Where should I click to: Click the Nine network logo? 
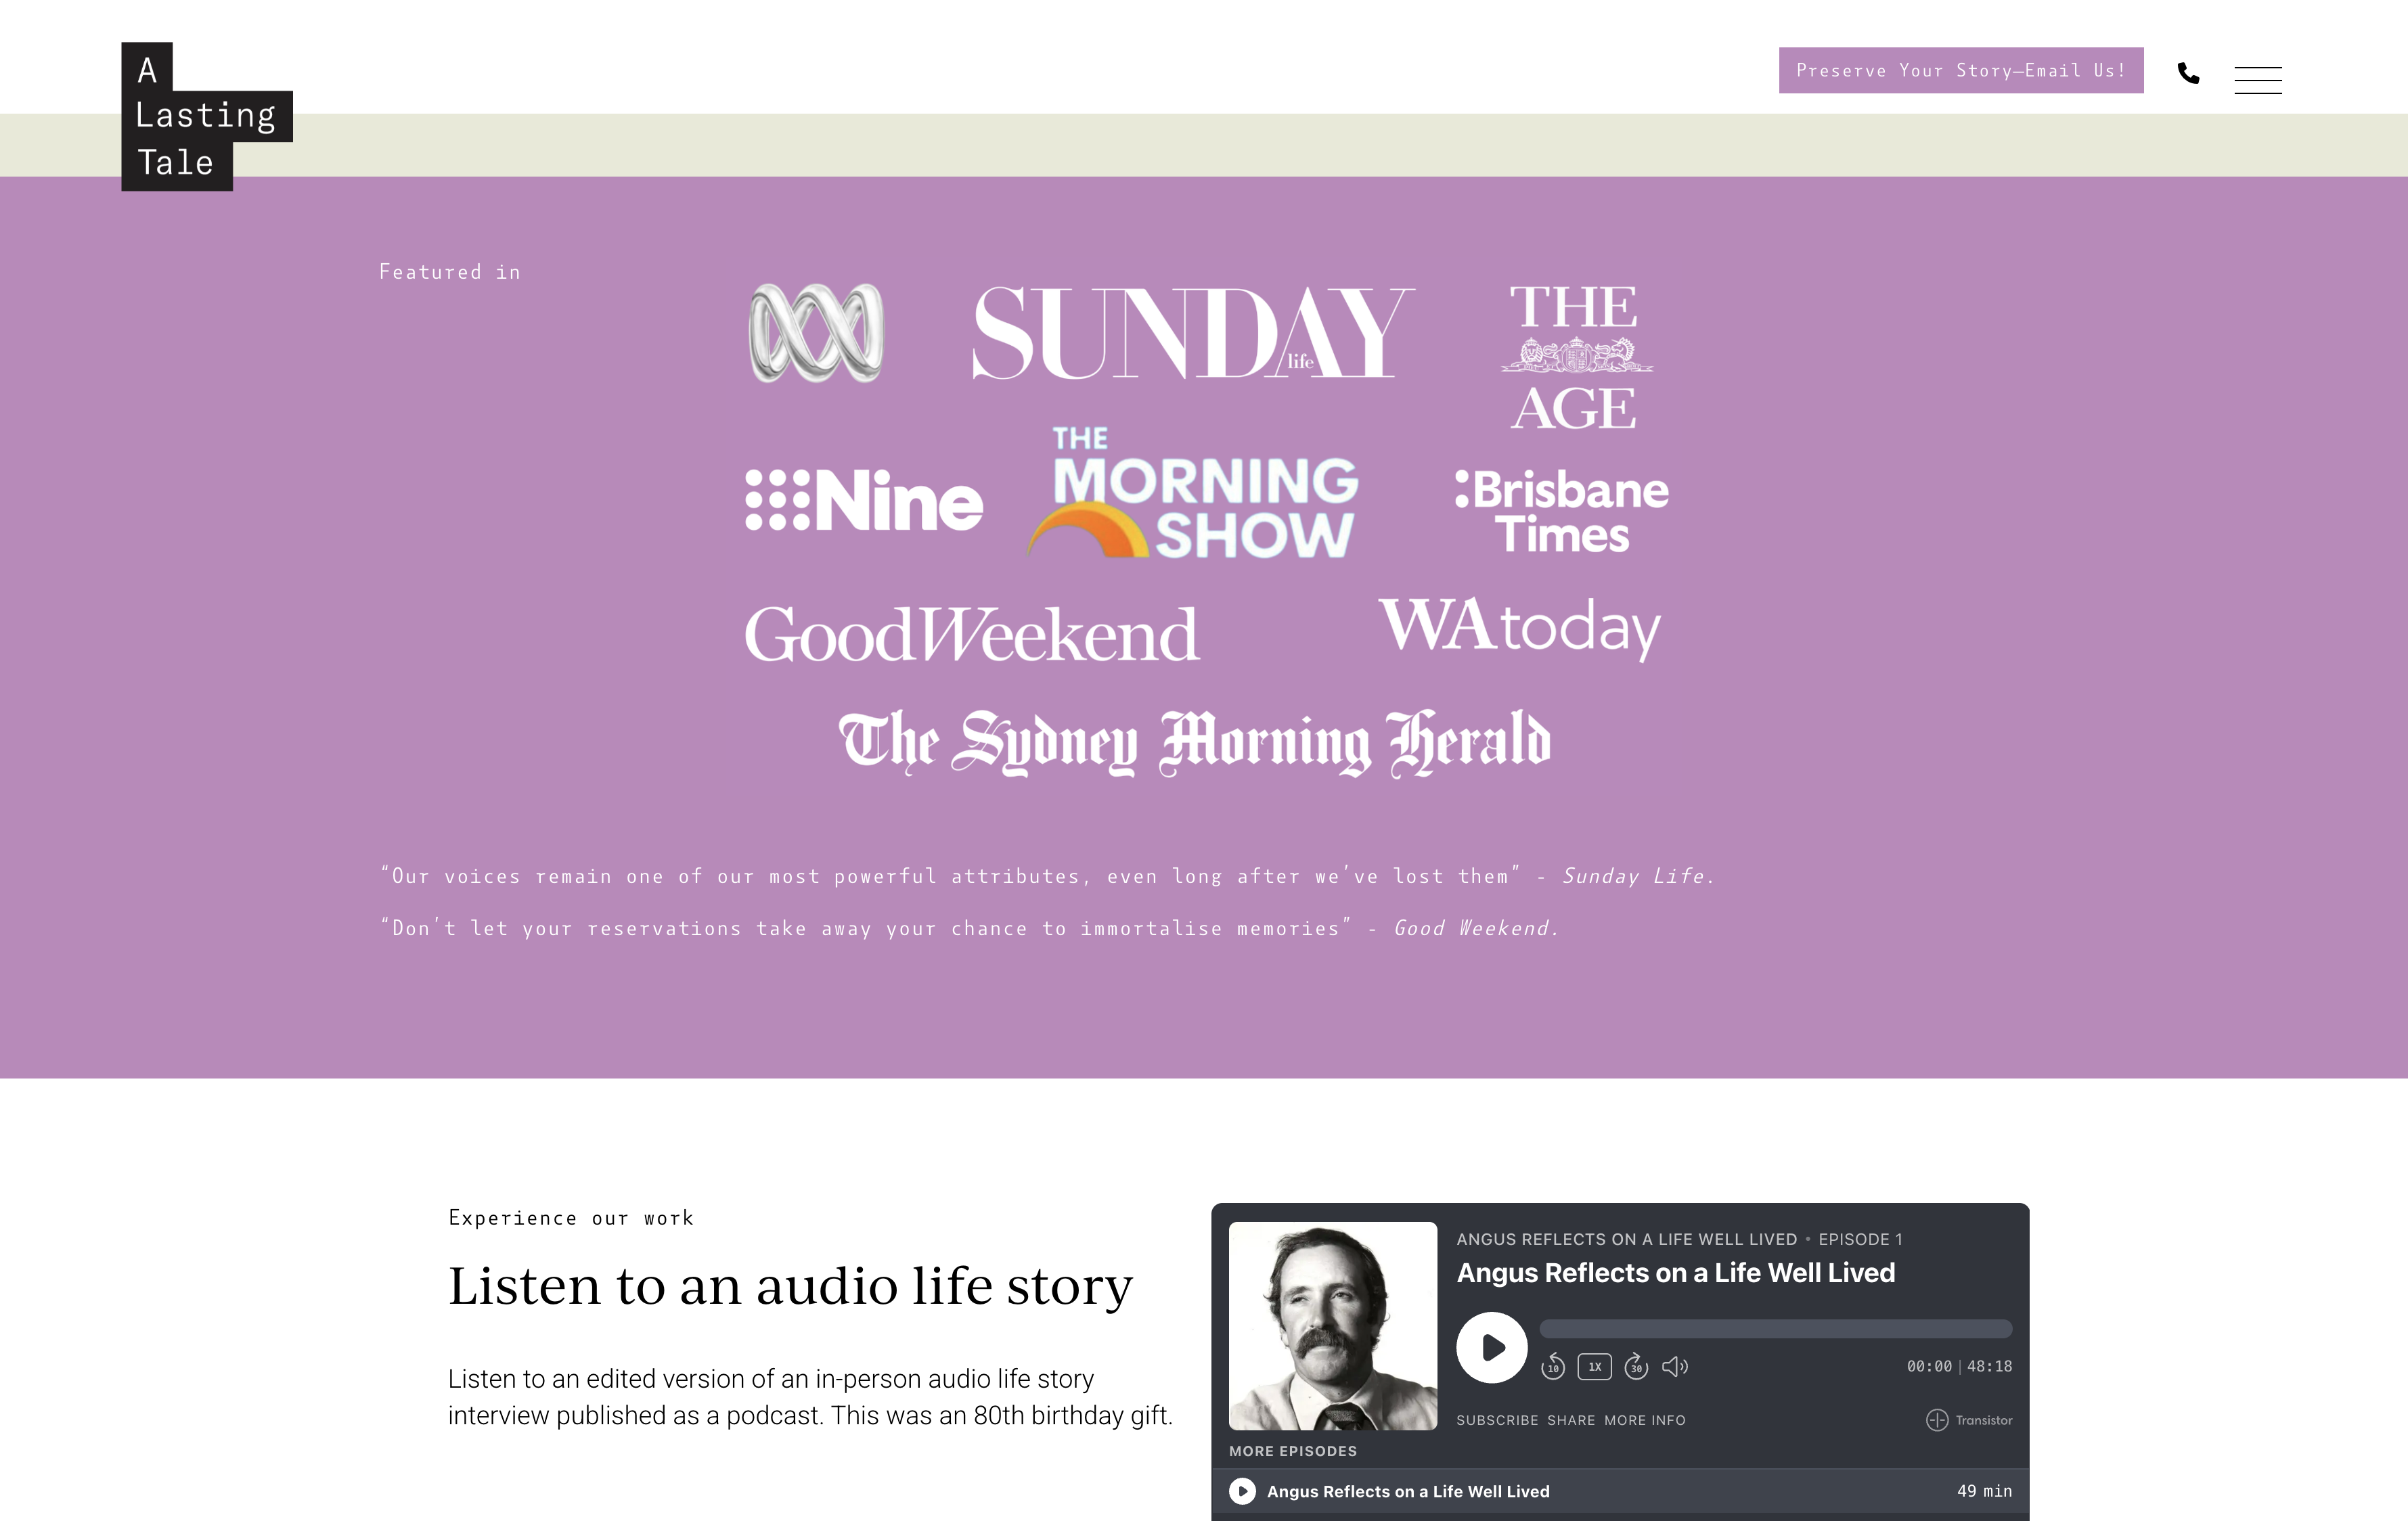pos(864,500)
